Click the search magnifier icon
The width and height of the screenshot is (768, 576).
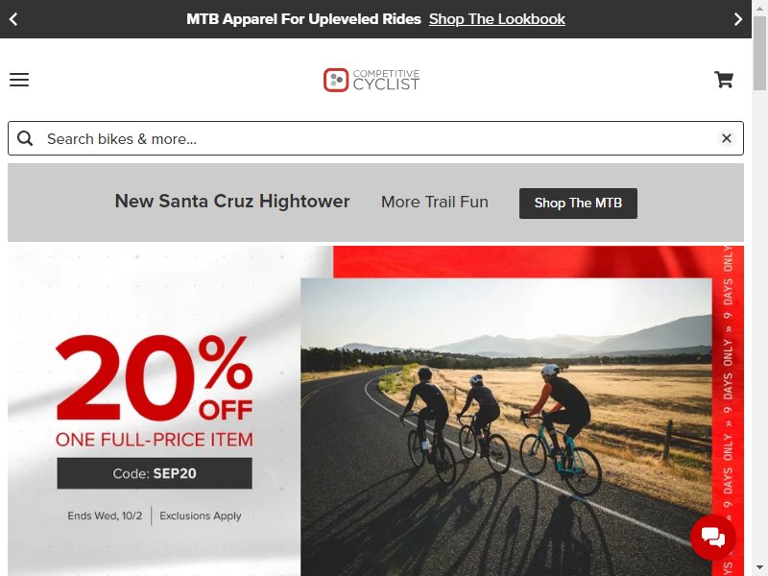tap(25, 138)
